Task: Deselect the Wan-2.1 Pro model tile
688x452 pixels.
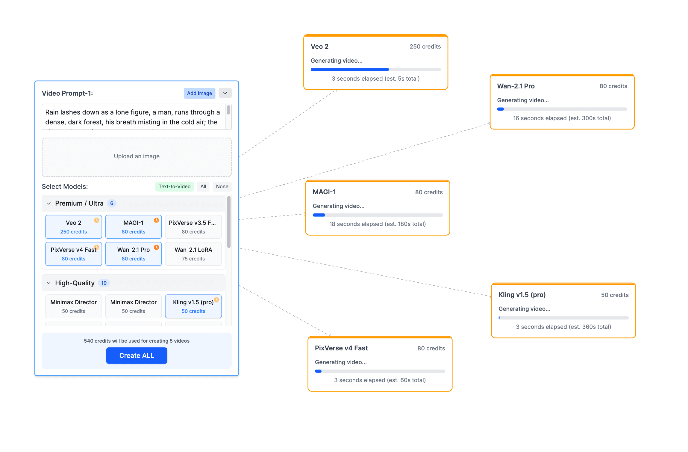Action: [134, 254]
